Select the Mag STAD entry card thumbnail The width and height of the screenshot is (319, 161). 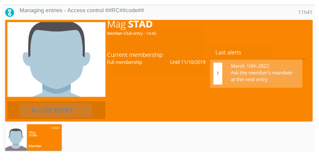tap(33, 138)
